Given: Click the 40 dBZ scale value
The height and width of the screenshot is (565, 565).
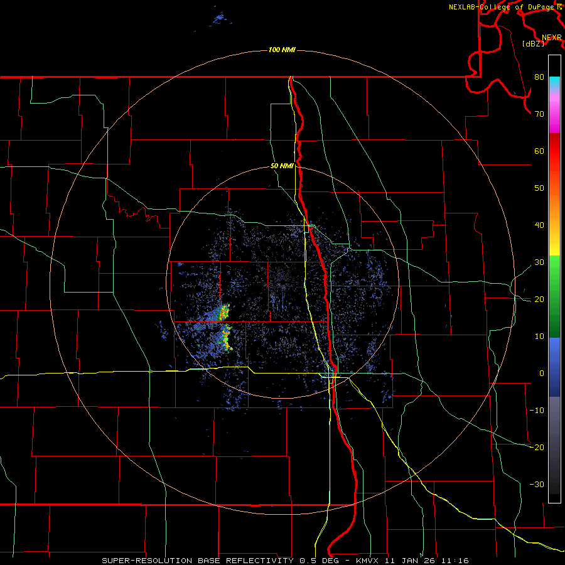Looking at the screenshot, I should click(539, 225).
